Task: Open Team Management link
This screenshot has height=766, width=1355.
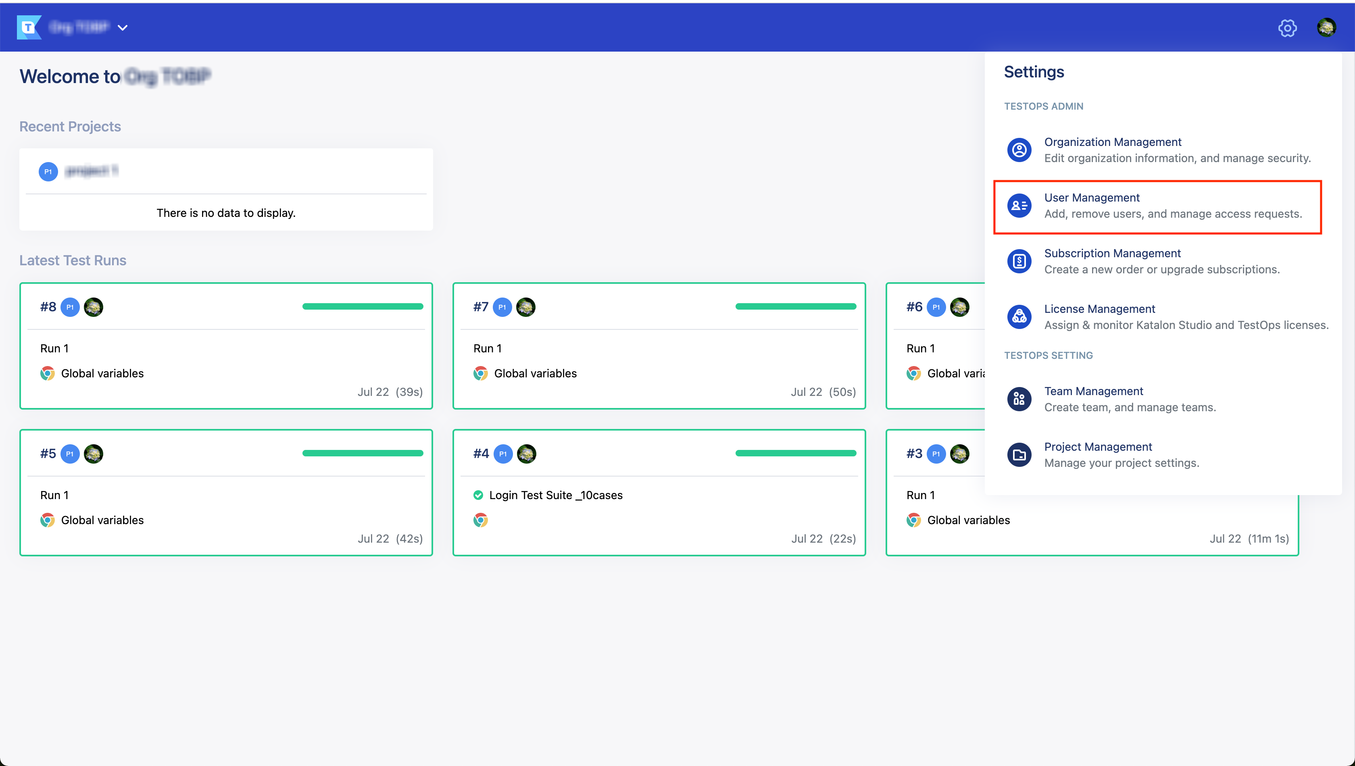Action: (1093, 391)
